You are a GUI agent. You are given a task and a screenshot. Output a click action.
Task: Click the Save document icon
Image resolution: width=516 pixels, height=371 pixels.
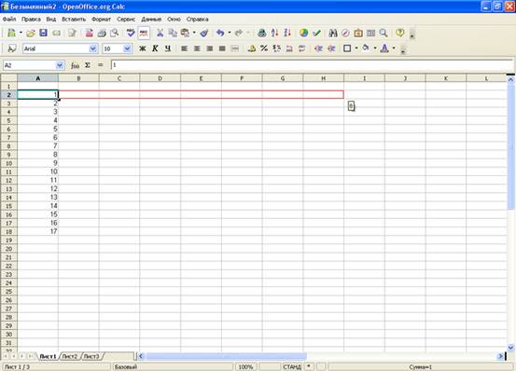coord(44,33)
